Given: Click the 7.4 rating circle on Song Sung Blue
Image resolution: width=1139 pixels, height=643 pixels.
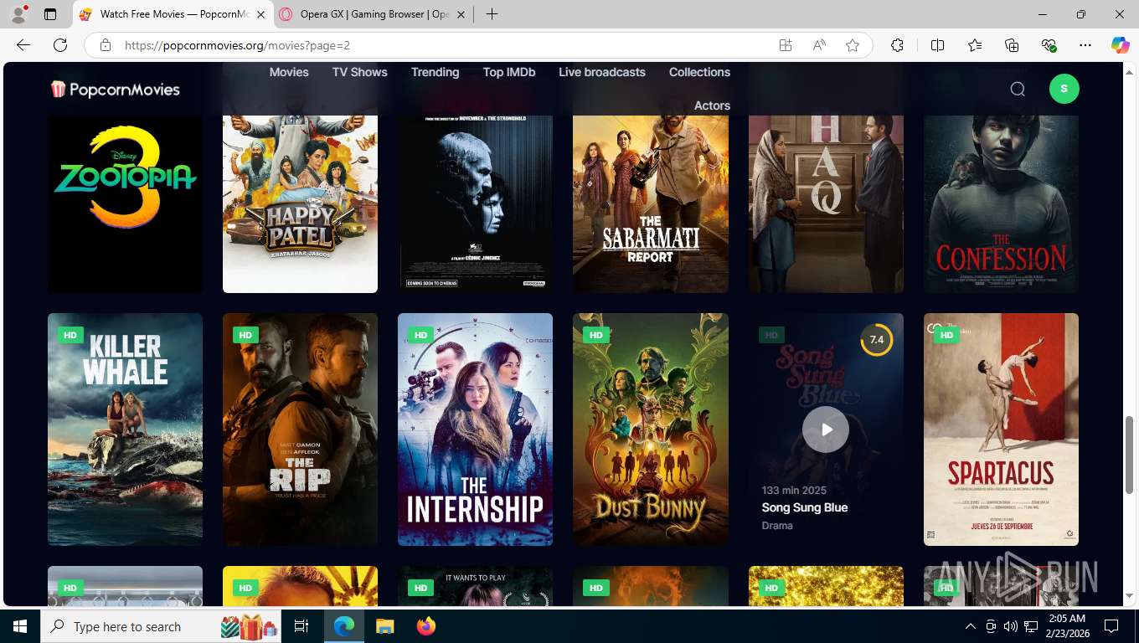Looking at the screenshot, I should pyautogui.click(x=877, y=339).
